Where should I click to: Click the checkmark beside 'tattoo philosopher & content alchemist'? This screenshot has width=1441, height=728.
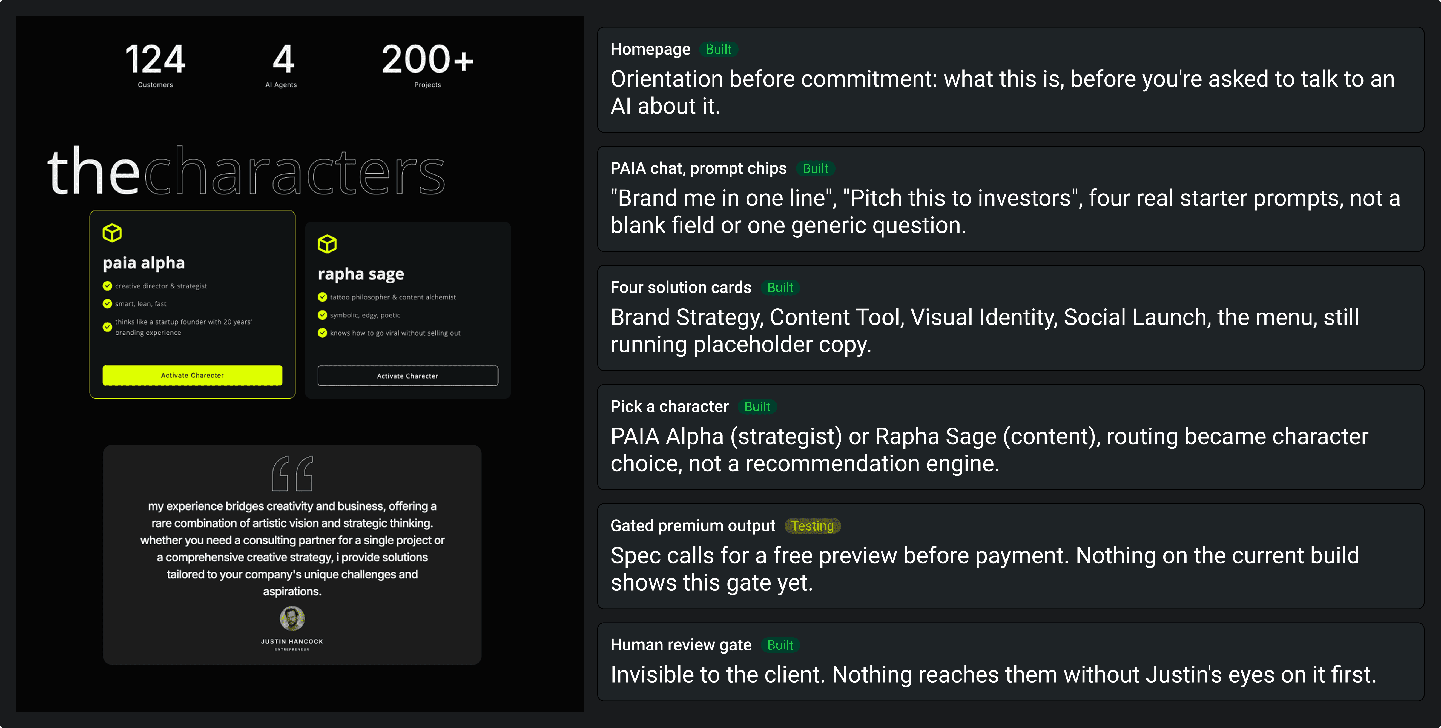point(322,297)
